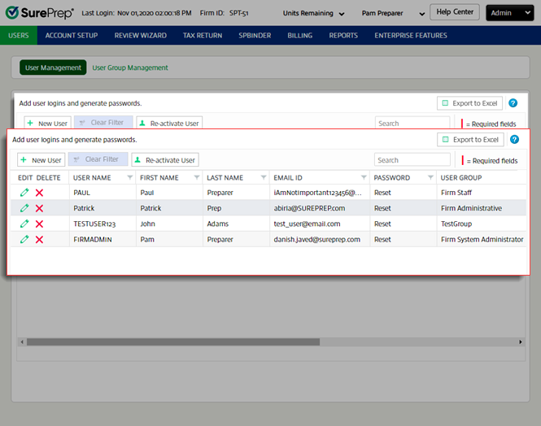
Task: Open the Billing menu
Action: (x=299, y=36)
